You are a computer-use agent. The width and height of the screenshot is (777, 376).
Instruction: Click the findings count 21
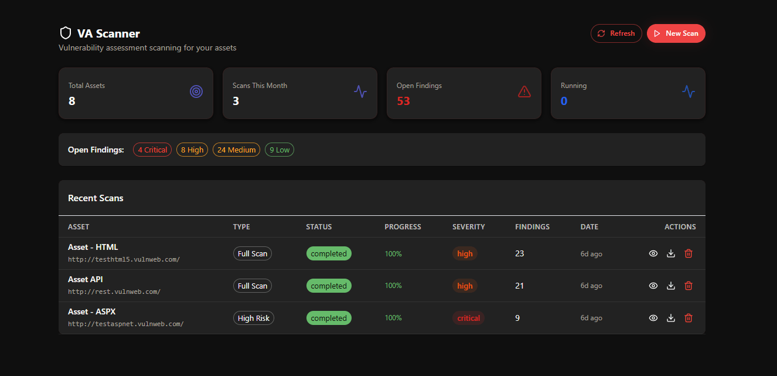click(x=520, y=286)
